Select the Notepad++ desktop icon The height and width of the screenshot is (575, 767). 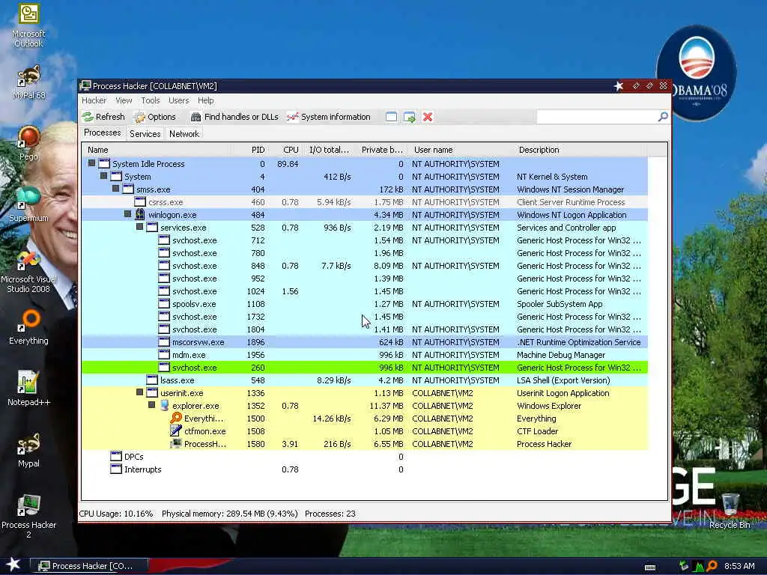click(28, 389)
